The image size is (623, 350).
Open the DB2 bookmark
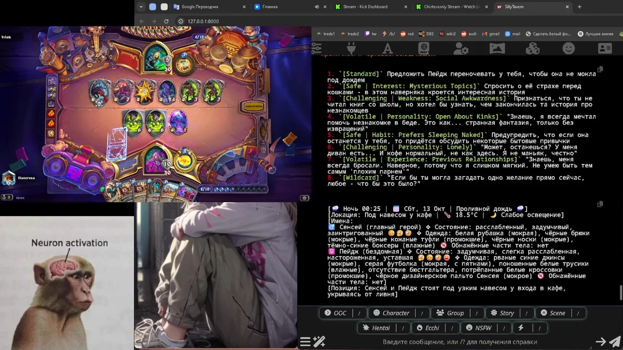point(426,34)
